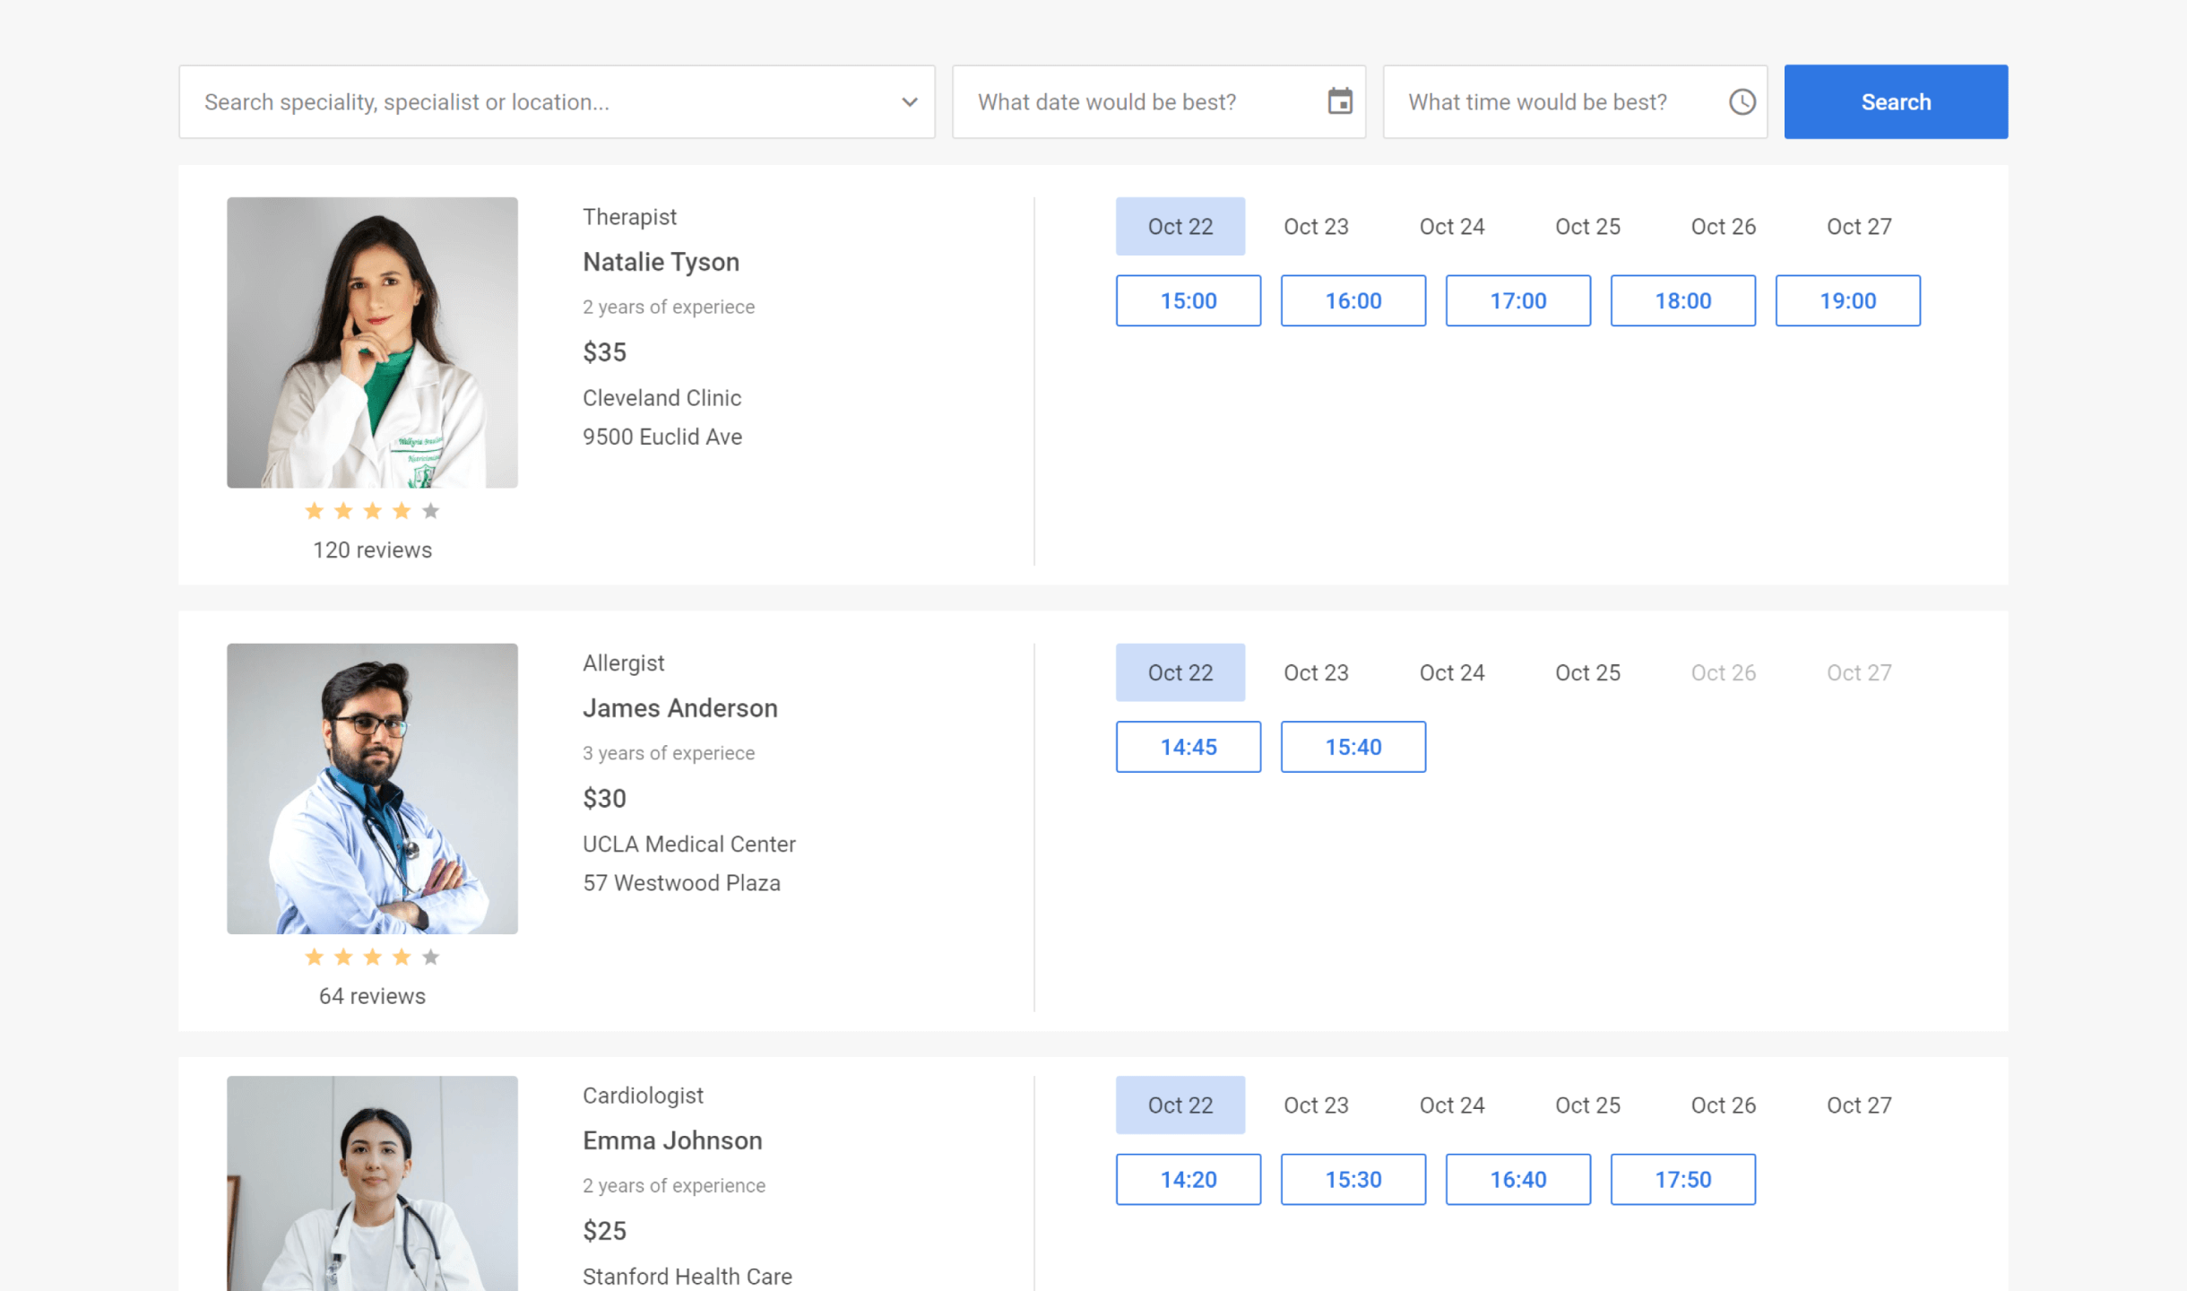Open the calendar icon in the date field
The height and width of the screenshot is (1291, 2187).
pos(1340,101)
